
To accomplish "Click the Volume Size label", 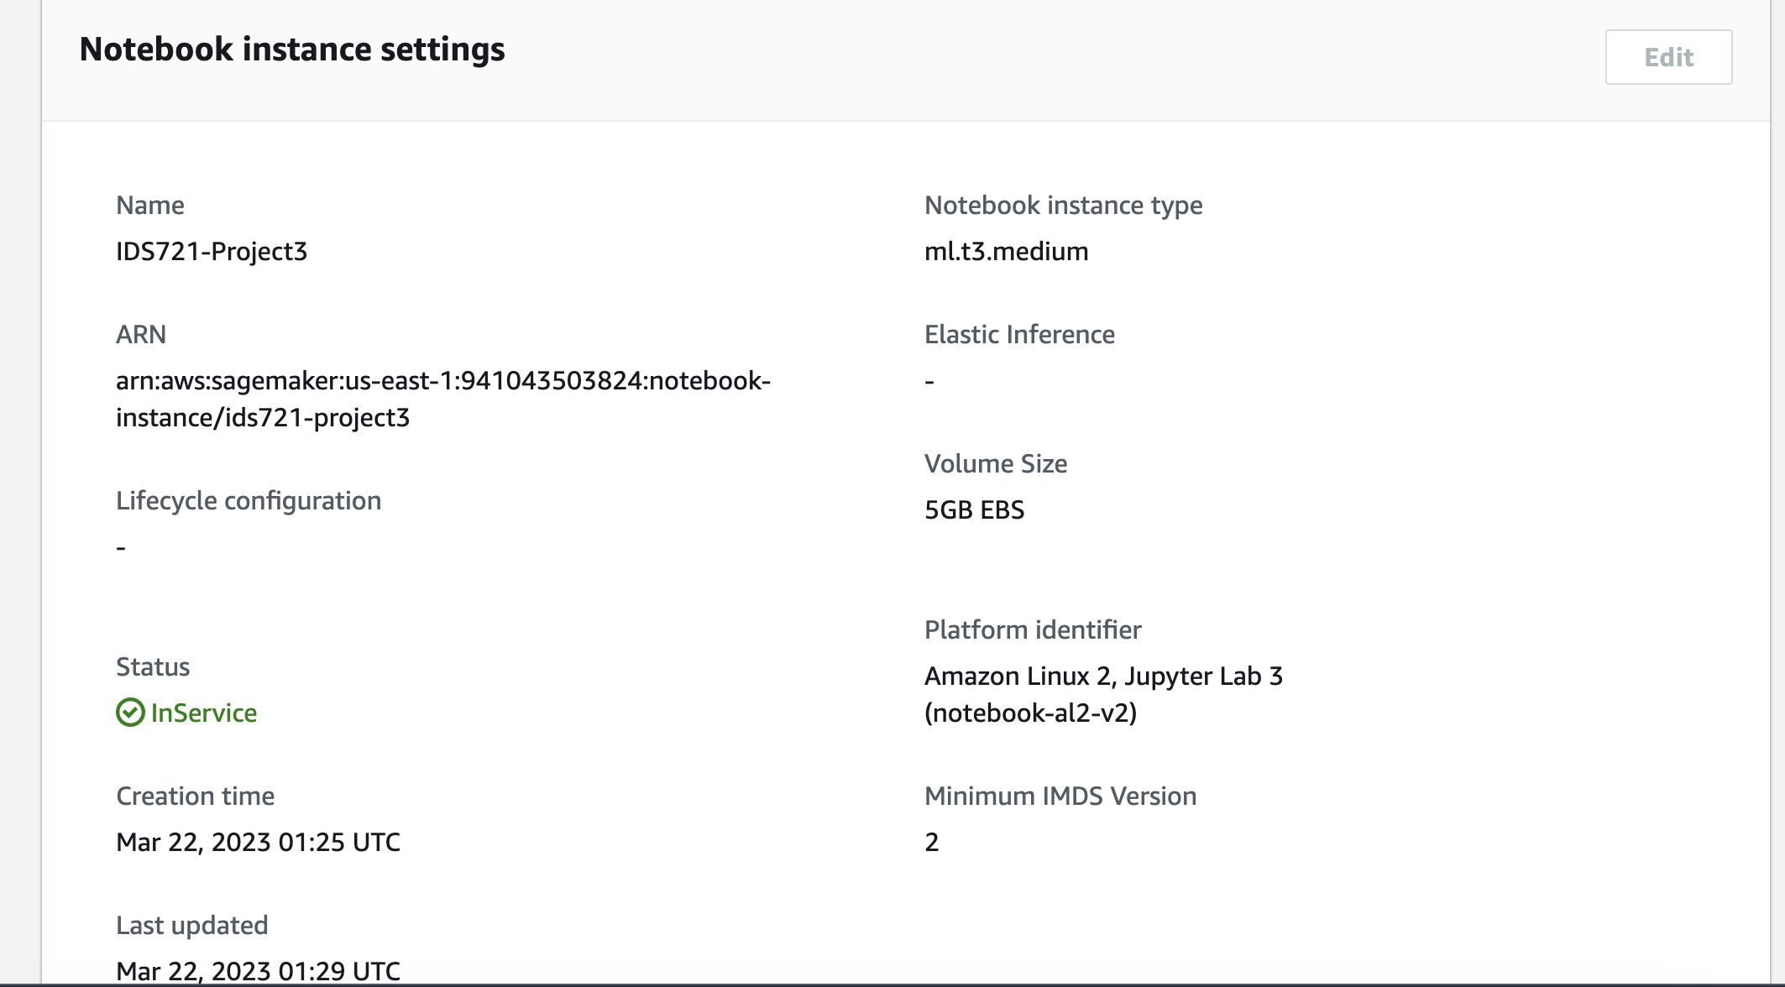I will click(x=996, y=464).
